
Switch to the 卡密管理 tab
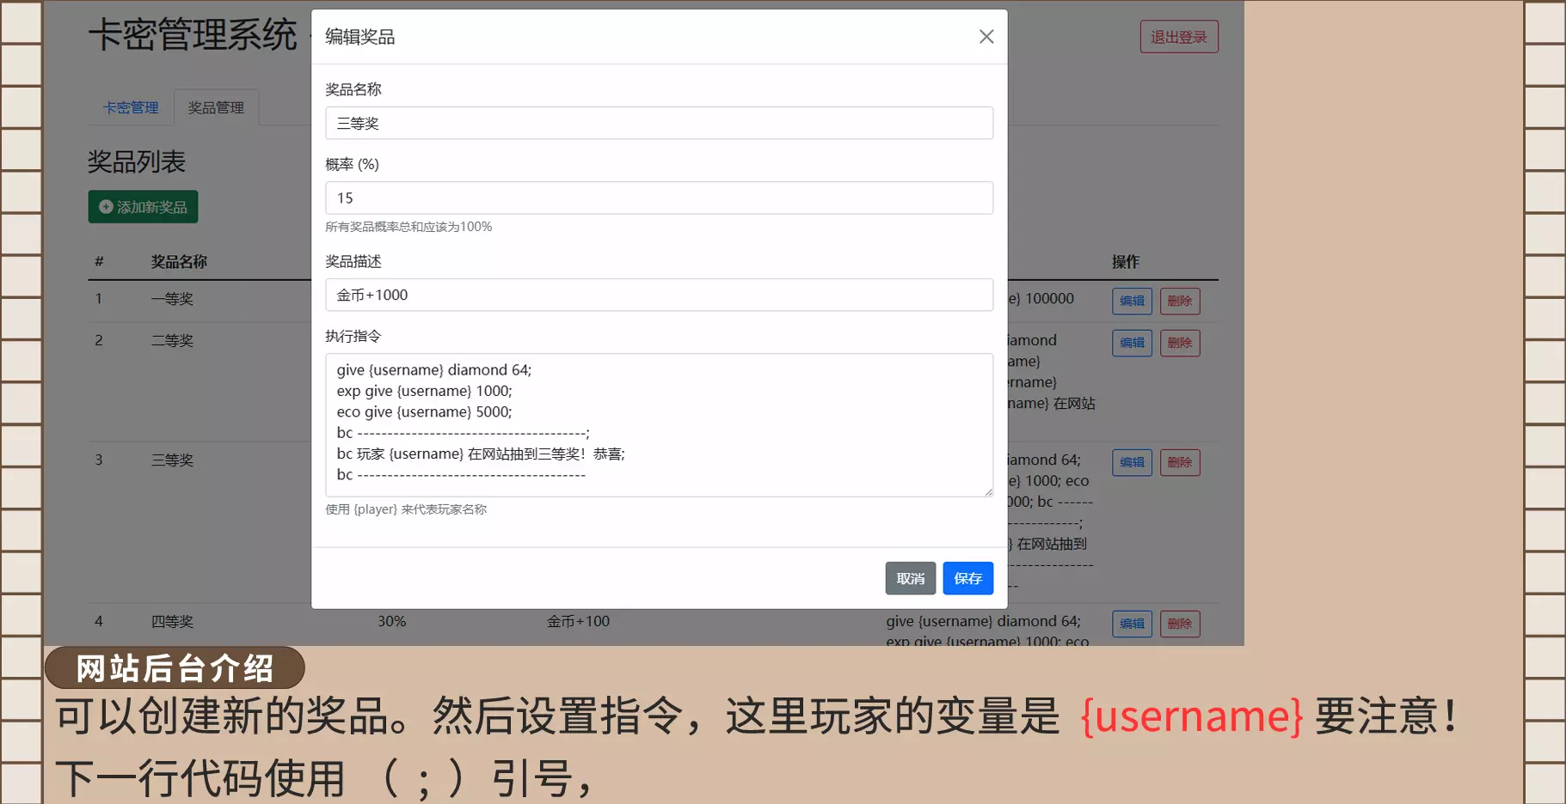click(x=131, y=107)
